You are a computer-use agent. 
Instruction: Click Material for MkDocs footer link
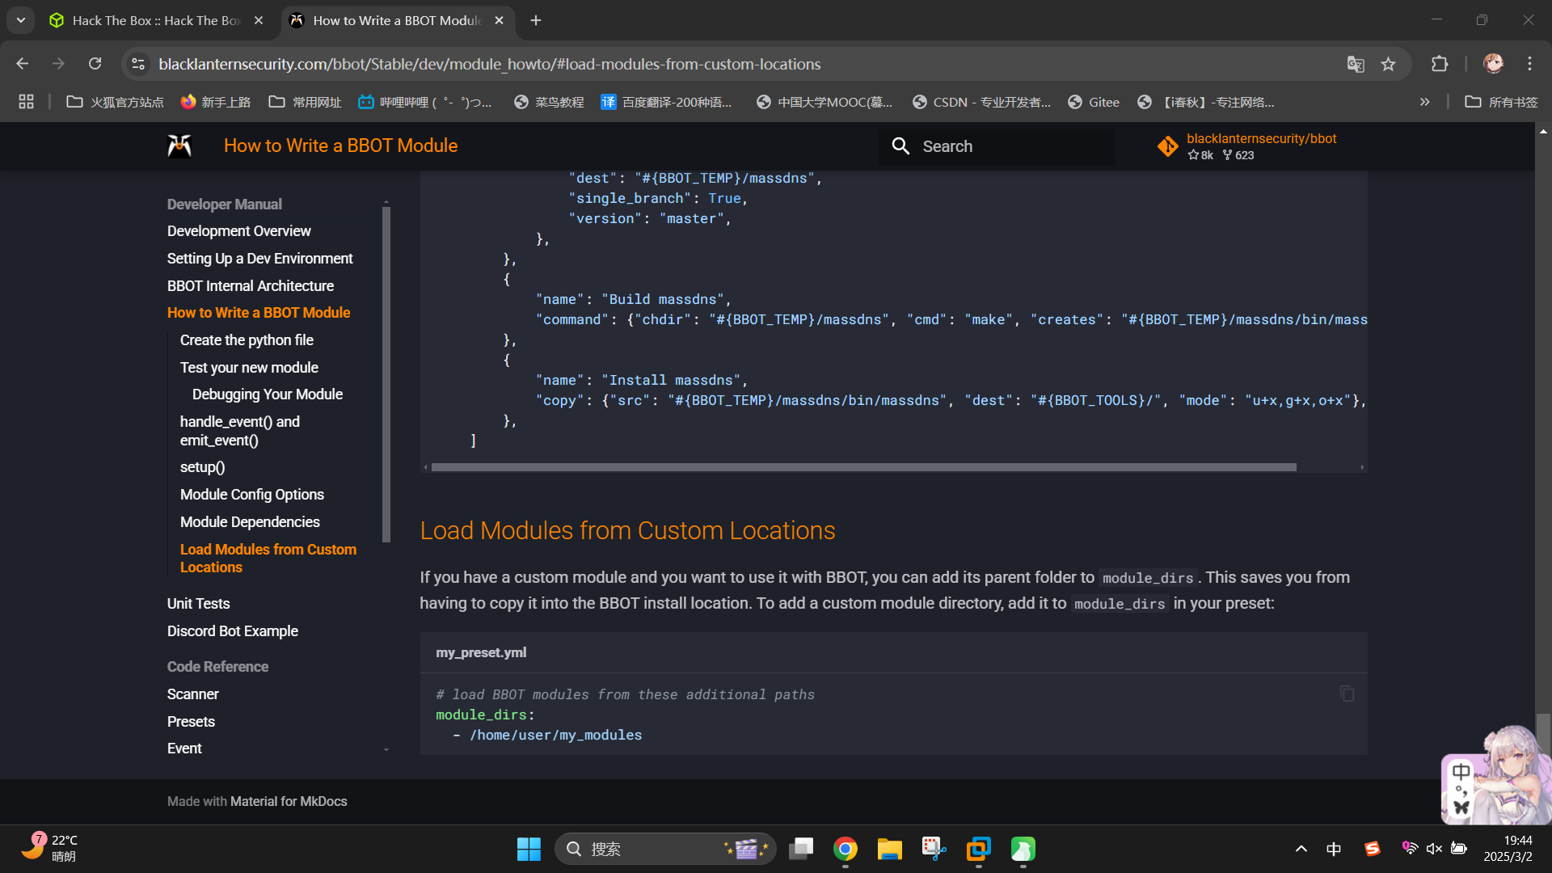pyautogui.click(x=289, y=802)
